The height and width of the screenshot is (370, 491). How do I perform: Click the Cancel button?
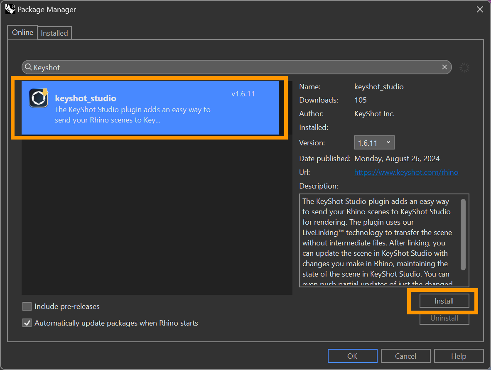click(x=405, y=356)
